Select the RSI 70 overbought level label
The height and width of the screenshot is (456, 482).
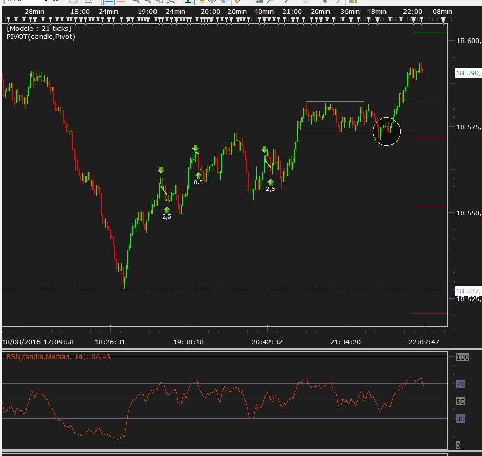pyautogui.click(x=461, y=384)
